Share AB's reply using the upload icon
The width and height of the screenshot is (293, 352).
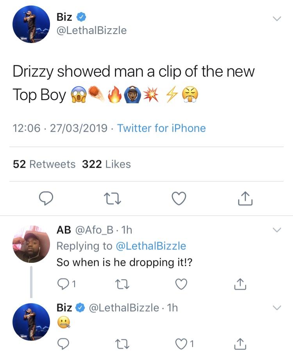point(240,283)
